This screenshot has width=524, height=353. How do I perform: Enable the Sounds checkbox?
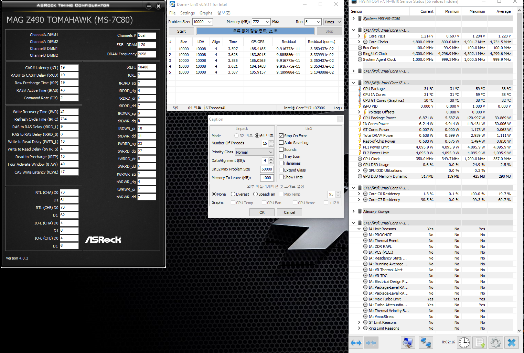click(x=281, y=150)
